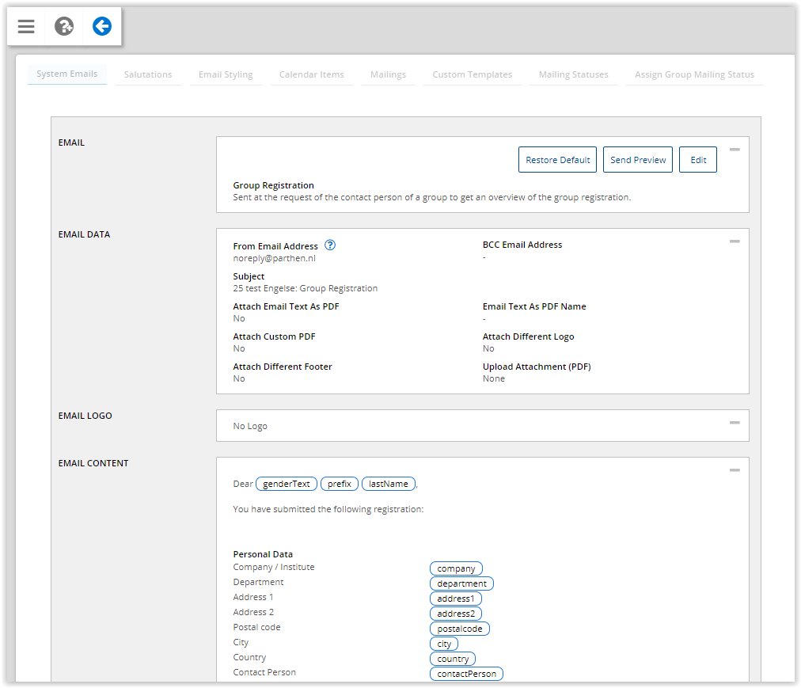Viewport: 801px width, 688px height.
Task: Click 'Upload Attachment (PDF)' label
Action: [537, 367]
